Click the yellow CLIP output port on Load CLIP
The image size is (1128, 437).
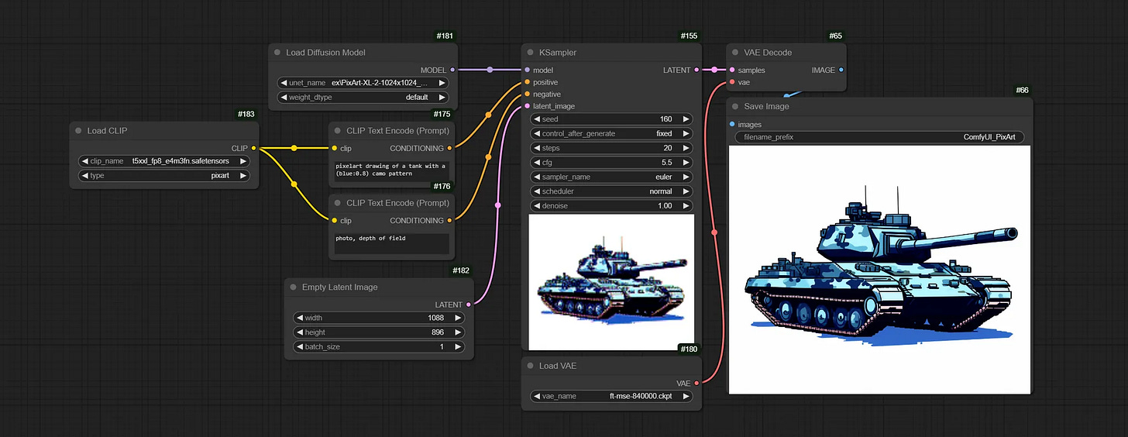tap(253, 148)
